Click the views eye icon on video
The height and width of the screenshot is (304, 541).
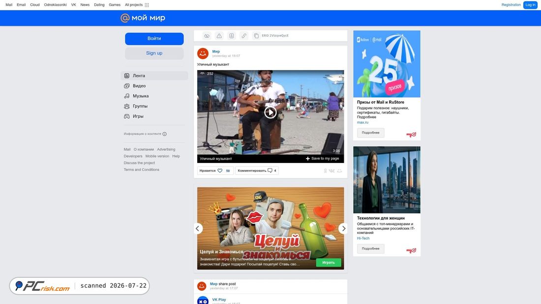pyautogui.click(x=203, y=73)
